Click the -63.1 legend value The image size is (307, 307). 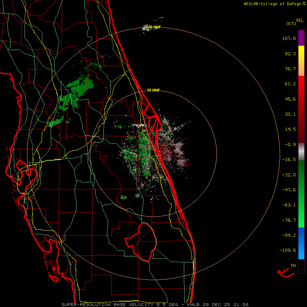[x=289, y=205]
